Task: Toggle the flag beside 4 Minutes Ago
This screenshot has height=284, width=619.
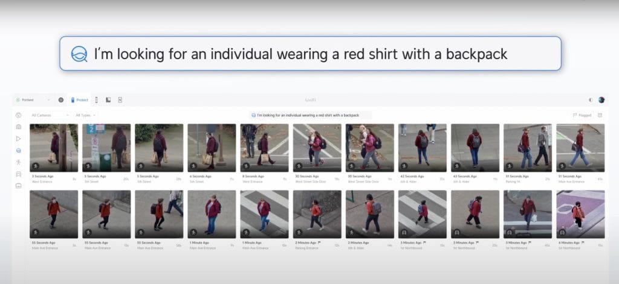Action: tap(583, 242)
